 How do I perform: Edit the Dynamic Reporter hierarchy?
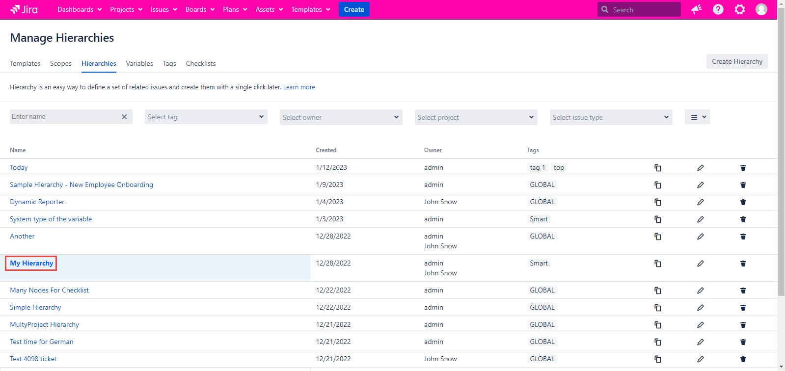pos(700,202)
